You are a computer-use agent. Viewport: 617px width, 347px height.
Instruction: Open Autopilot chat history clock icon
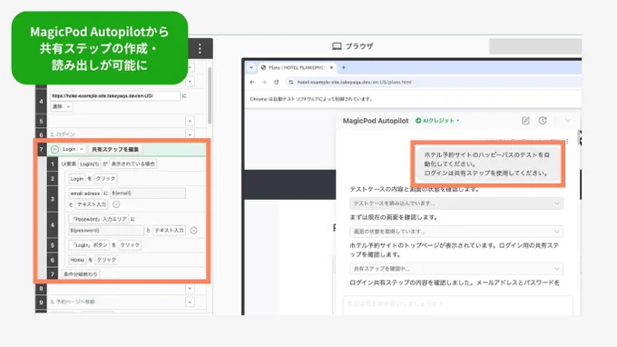tap(543, 121)
